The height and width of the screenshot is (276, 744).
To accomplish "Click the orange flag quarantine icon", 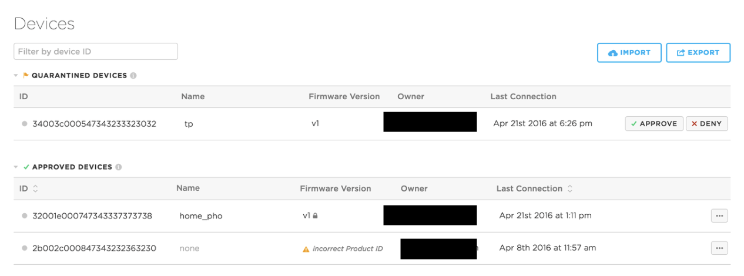I will (25, 76).
